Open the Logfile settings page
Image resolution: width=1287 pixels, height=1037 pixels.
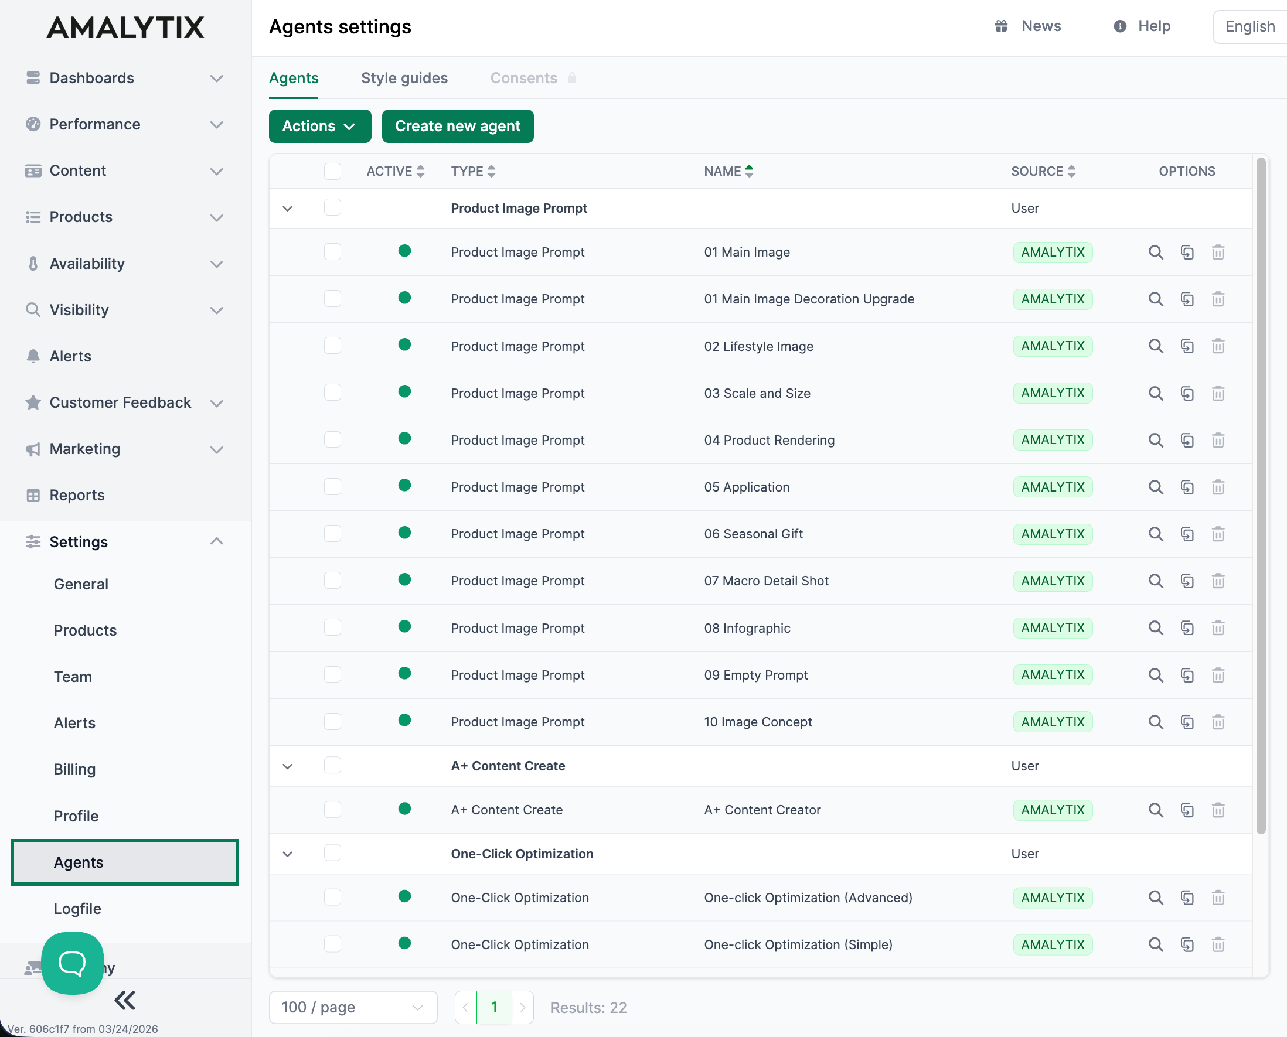click(x=77, y=908)
